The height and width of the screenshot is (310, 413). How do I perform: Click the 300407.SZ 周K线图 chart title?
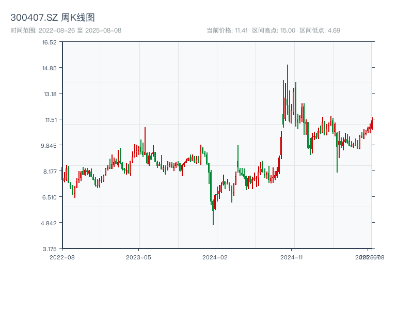click(x=53, y=18)
